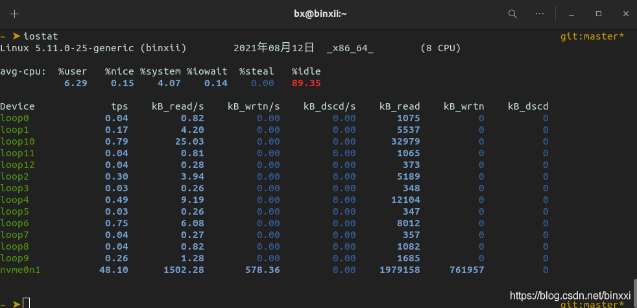637x308 pixels.
Task: Maximize the terminal window
Action: pos(599,14)
